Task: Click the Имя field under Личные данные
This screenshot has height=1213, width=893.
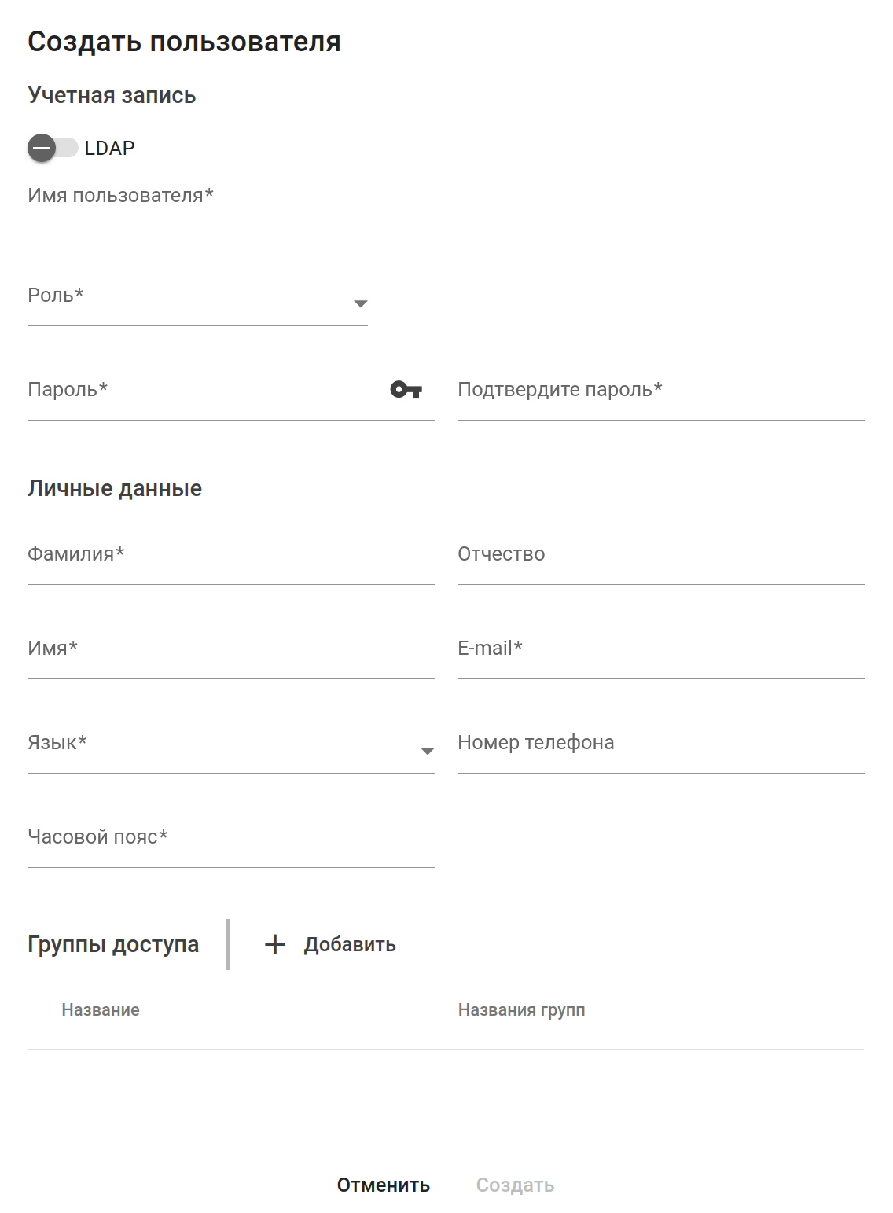Action: (x=230, y=656)
